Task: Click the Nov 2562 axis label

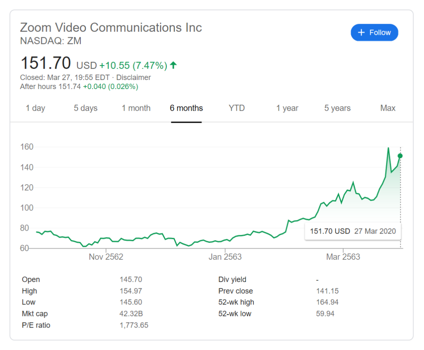Action: (106, 257)
